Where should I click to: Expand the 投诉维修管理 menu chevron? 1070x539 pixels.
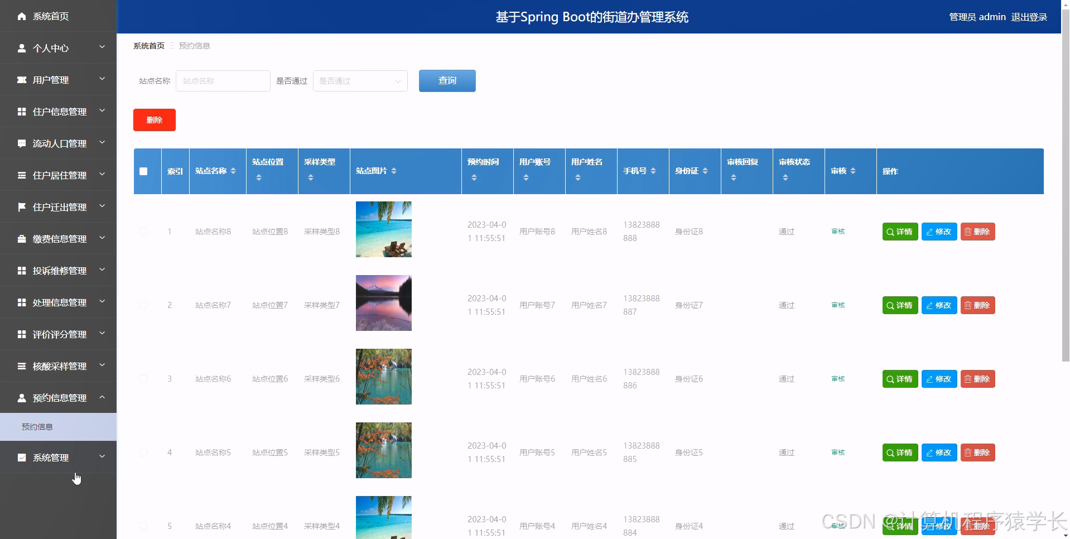[x=102, y=270]
